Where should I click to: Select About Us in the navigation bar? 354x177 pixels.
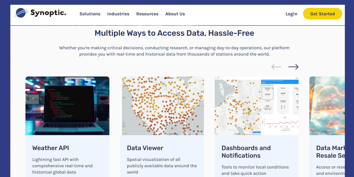click(x=175, y=14)
